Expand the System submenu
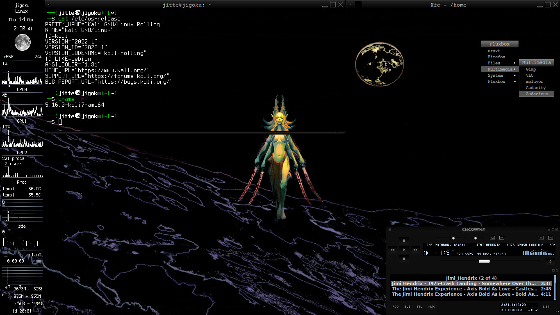 point(499,75)
